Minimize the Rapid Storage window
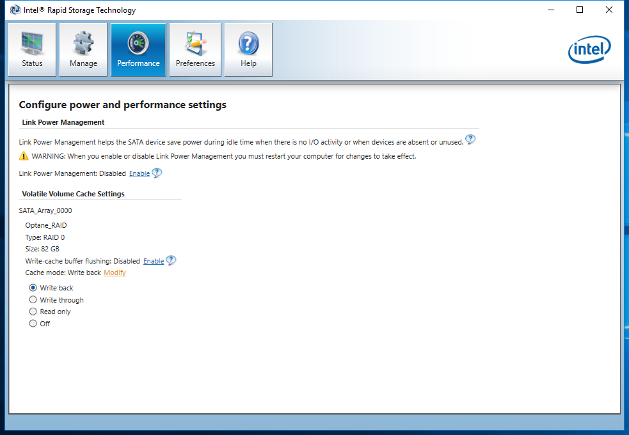 pos(551,10)
